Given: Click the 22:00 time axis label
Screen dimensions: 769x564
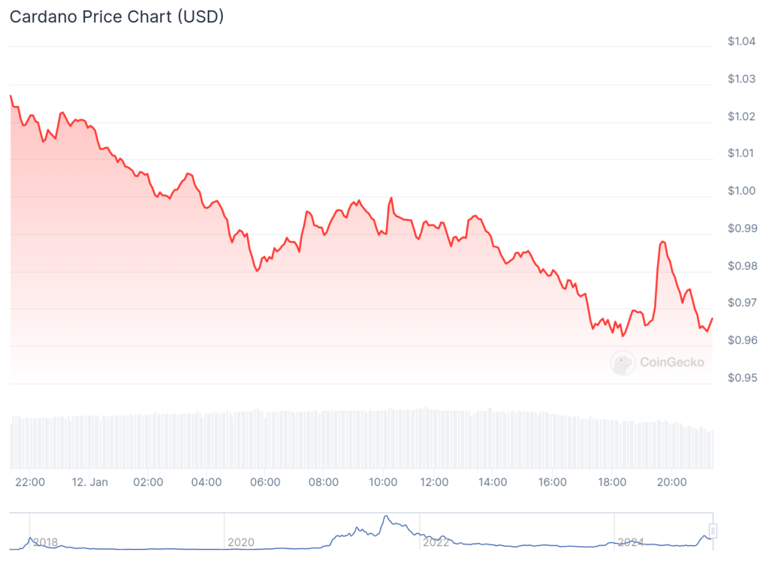Looking at the screenshot, I should coord(30,482).
